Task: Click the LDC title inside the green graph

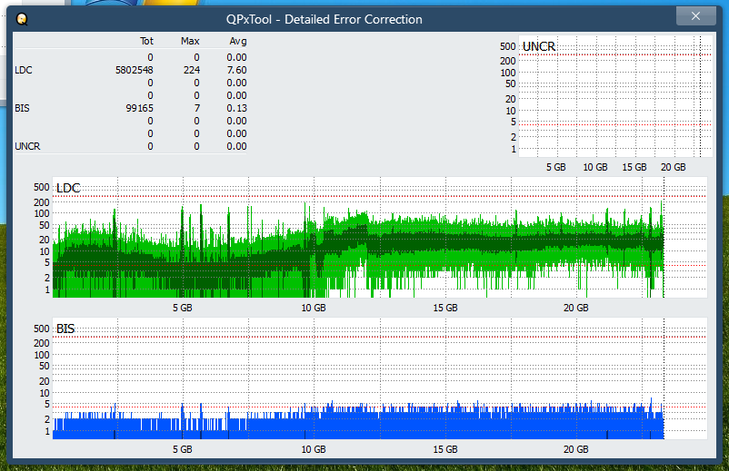Action: click(x=68, y=188)
